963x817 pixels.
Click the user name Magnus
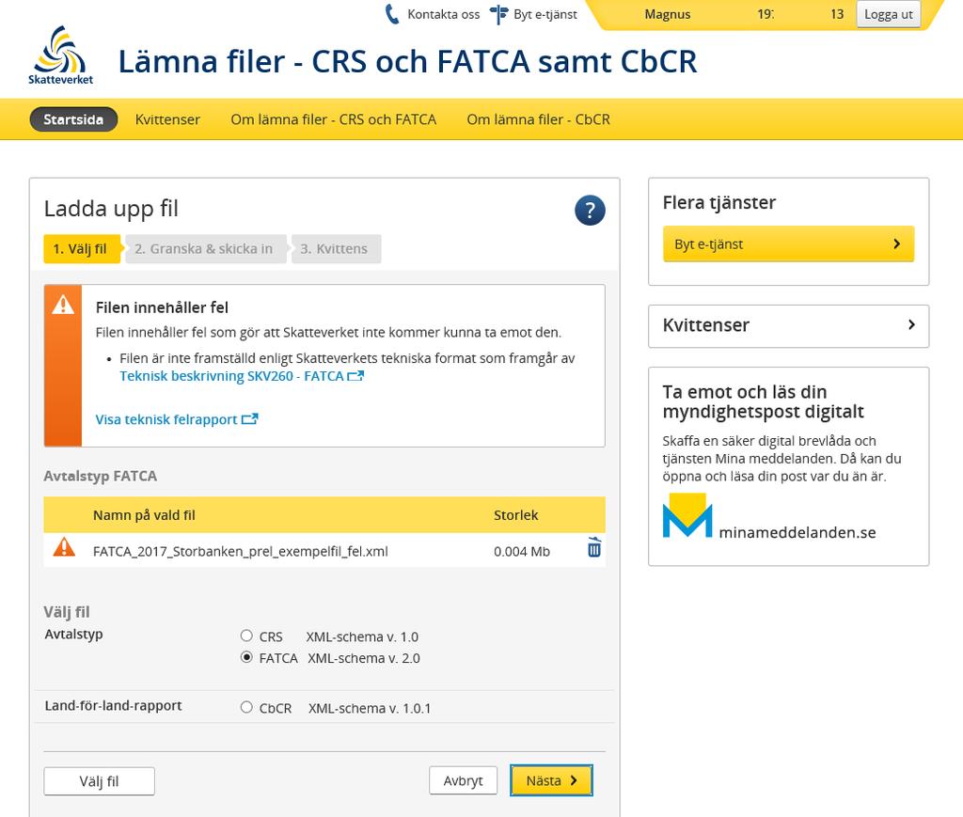click(x=667, y=14)
